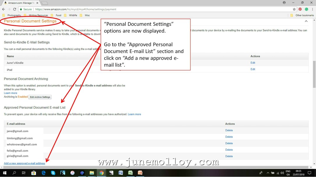
Task: Open the Microsoft Store from the taskbar
Action: [34, 173]
